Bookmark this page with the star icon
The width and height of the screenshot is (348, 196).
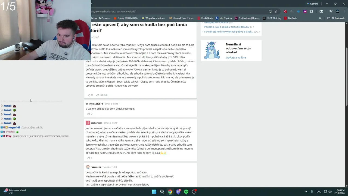coord(276,11)
